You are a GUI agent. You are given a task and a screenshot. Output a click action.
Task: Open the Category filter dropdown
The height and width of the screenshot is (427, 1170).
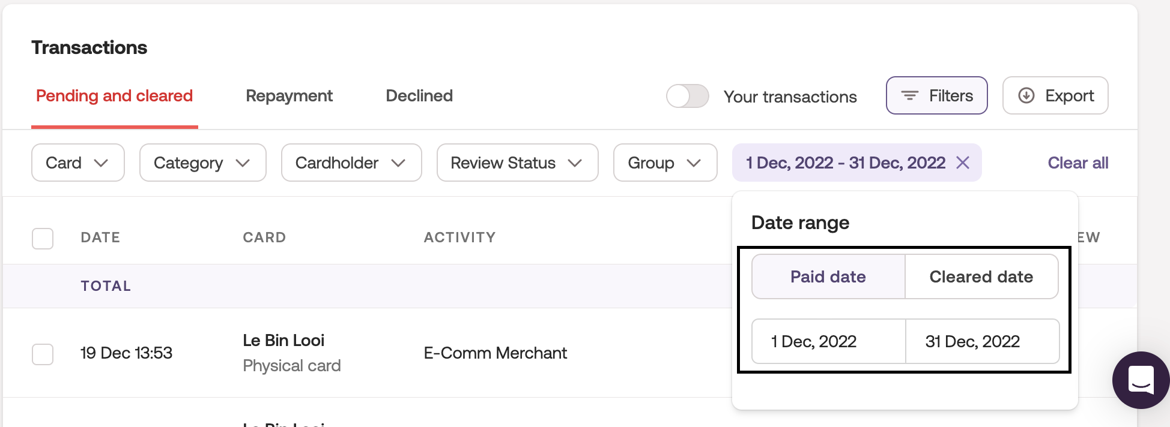202,163
